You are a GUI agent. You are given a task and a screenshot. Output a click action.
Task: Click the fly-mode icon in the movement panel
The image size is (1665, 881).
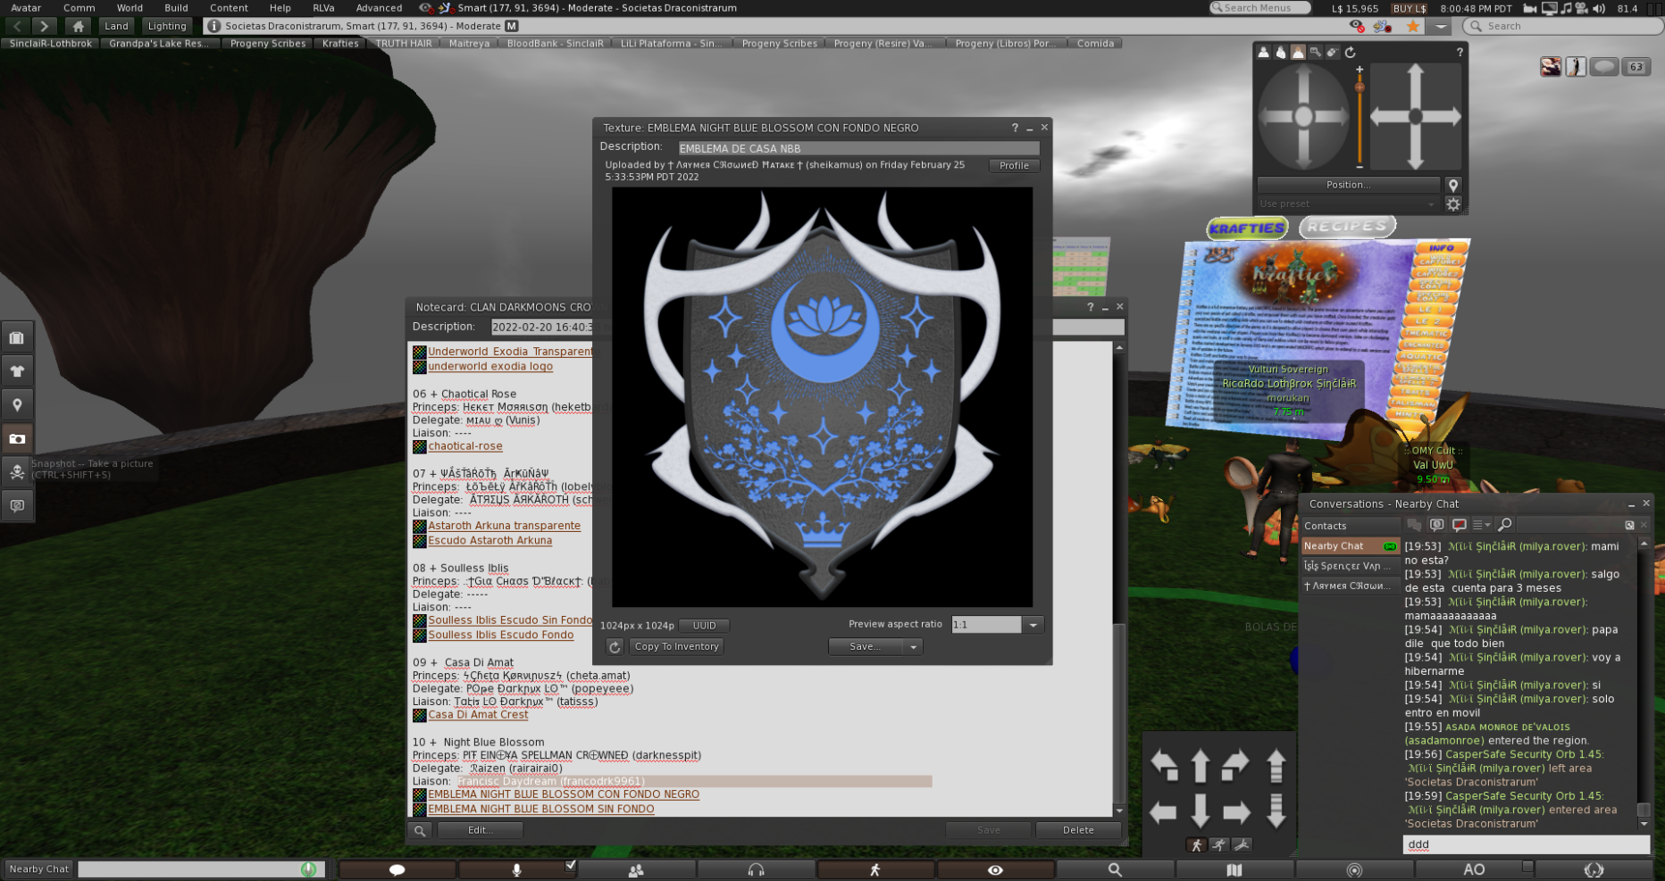[1242, 844]
